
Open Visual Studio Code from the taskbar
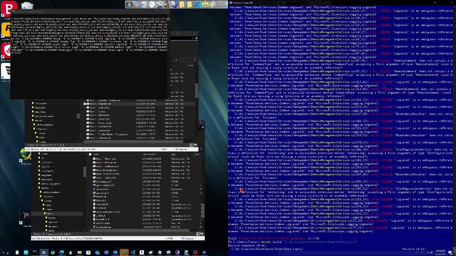[x=133, y=252]
